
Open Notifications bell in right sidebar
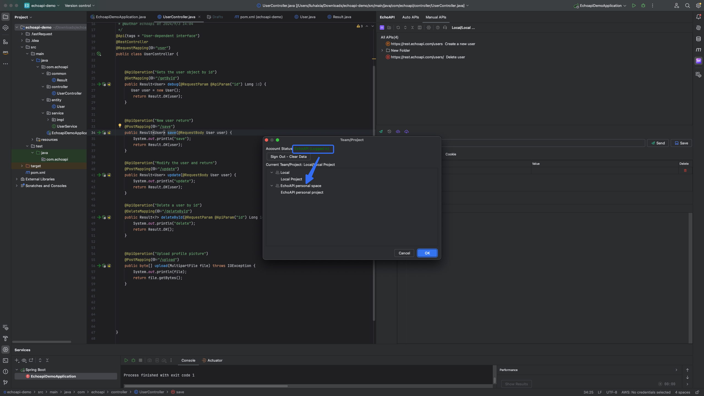[698, 17]
